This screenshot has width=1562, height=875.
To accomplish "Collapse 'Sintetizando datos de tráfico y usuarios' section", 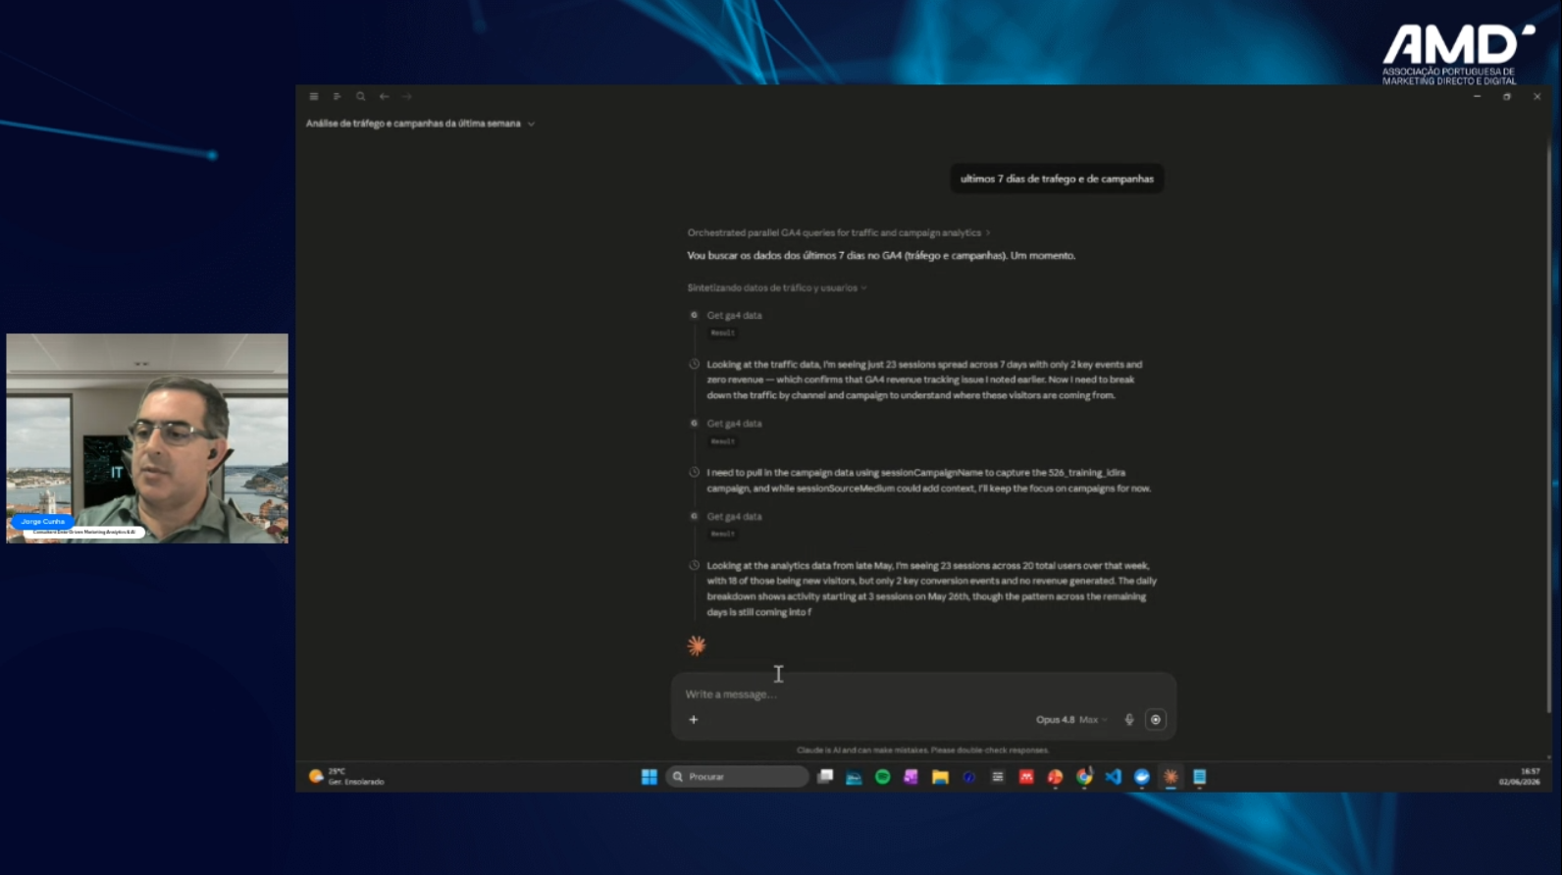I will (x=777, y=287).
